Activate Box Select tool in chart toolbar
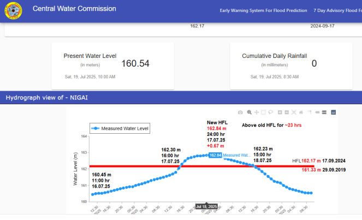 pos(263,112)
